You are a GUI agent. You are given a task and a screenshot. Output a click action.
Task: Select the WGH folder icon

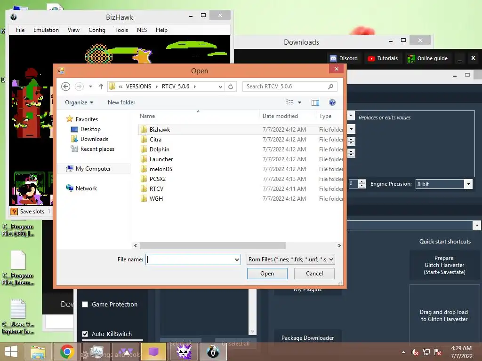[144, 198]
